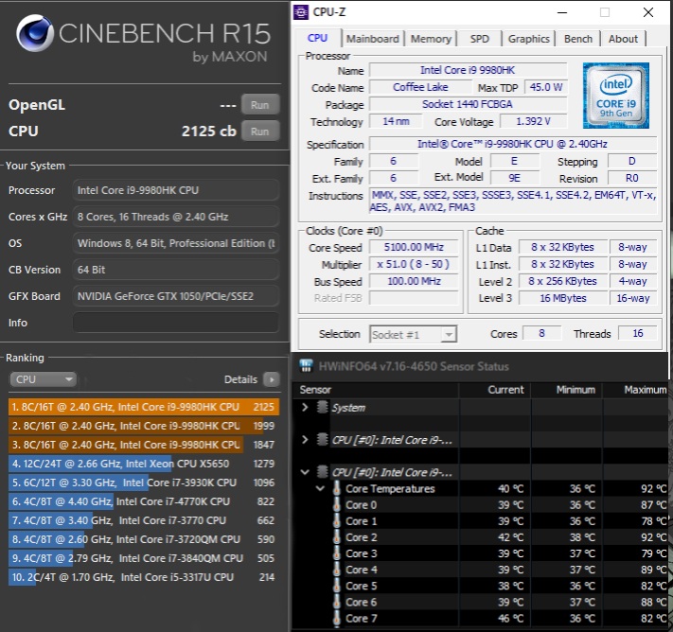Click the Core Voltage value 1.392 V

coord(534,121)
